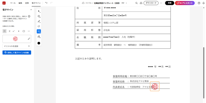Select the rounded rectangle tool
Viewport: 206px width, 103px height.
[x=24, y=31]
